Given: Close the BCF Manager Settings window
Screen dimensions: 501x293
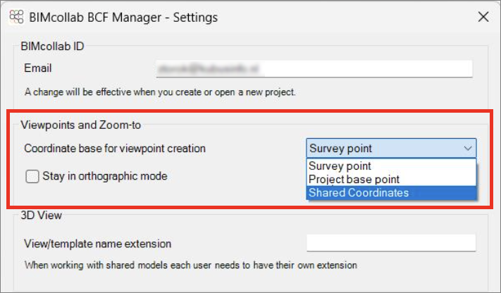Looking at the screenshot, I should [483, 17].
